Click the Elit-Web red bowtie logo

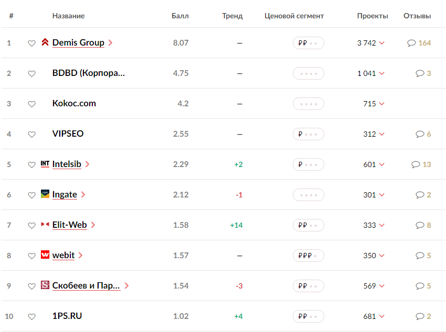coord(45,224)
